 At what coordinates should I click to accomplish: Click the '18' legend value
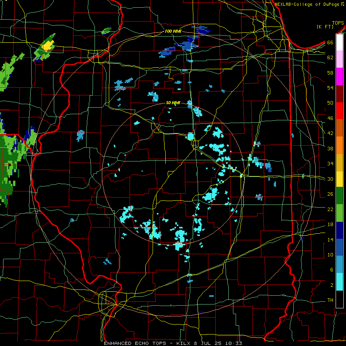[x=330, y=225]
